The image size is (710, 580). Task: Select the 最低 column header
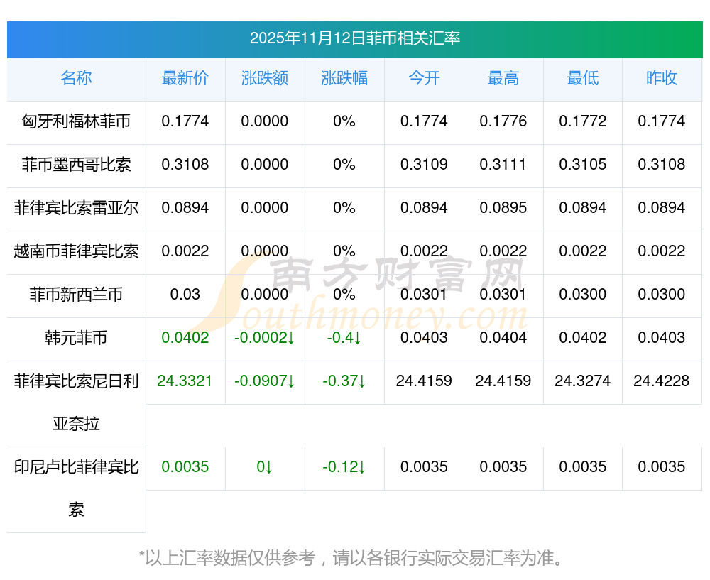coord(583,79)
